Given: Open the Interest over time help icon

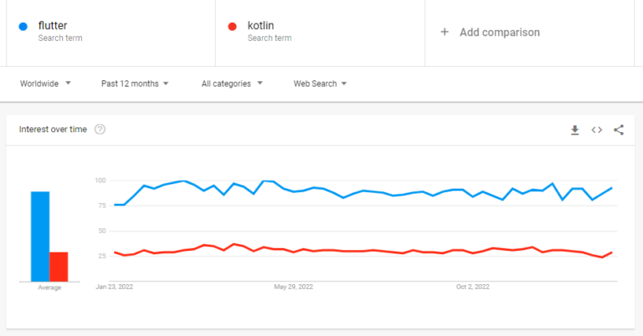Looking at the screenshot, I should pyautogui.click(x=100, y=130).
